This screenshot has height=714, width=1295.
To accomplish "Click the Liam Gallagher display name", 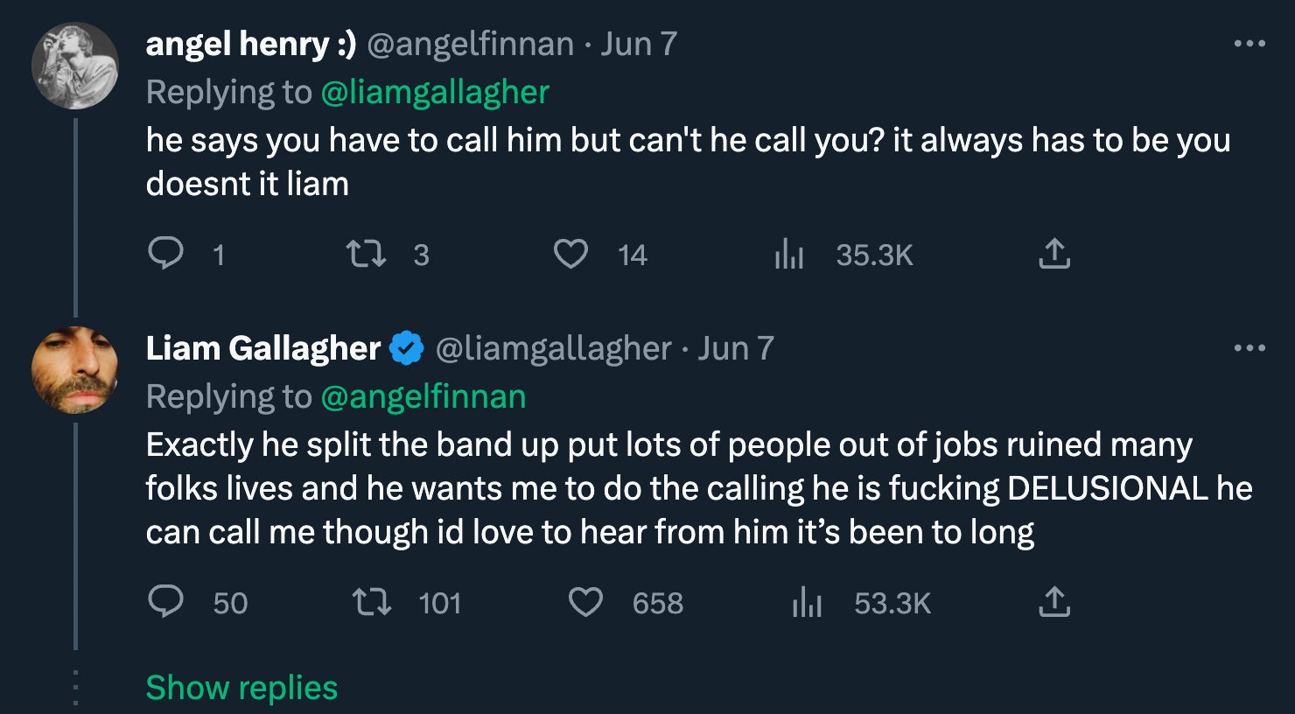I will click(262, 348).
